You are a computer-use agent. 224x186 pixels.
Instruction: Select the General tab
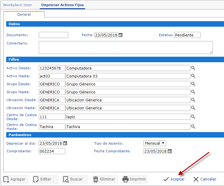click(24, 14)
